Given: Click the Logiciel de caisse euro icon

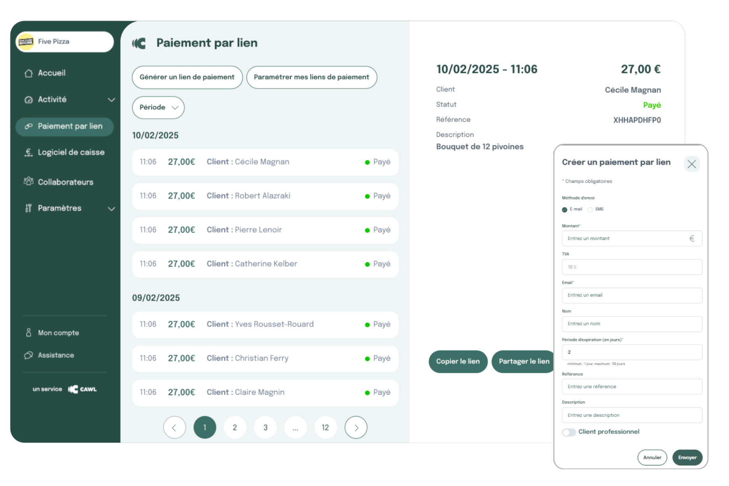Looking at the screenshot, I should pos(28,152).
